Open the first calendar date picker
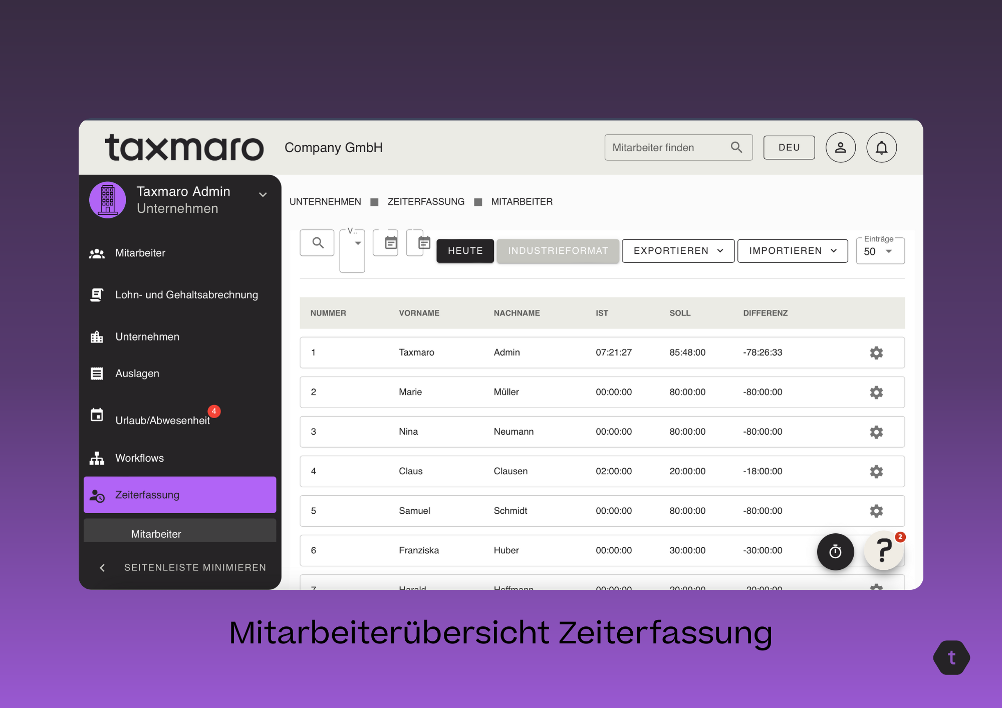1002x708 pixels. [390, 243]
